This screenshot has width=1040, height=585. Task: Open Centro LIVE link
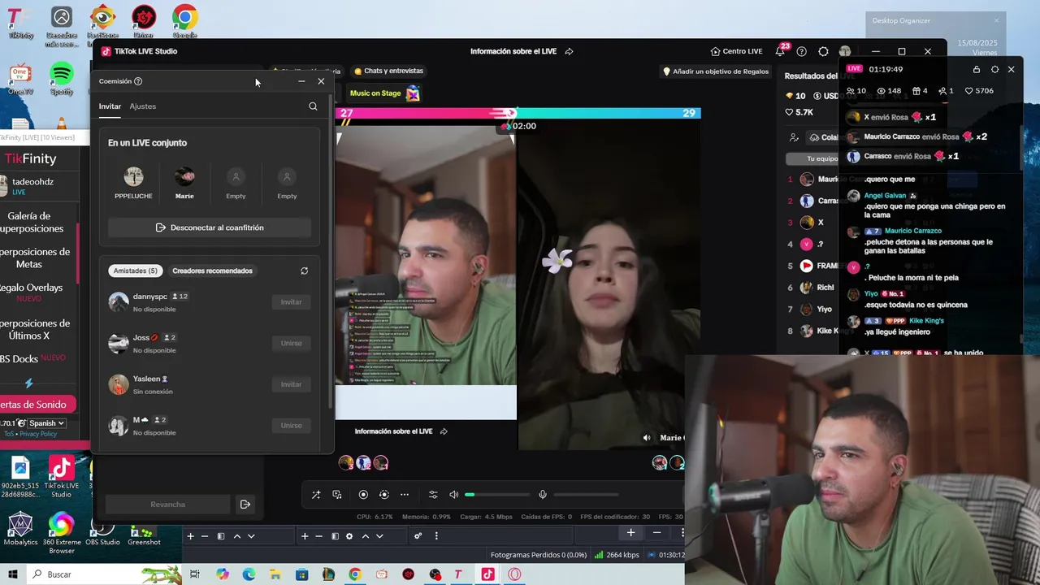pyautogui.click(x=736, y=51)
